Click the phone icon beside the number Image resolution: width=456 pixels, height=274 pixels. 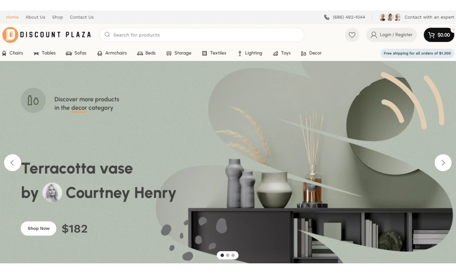pyautogui.click(x=327, y=17)
